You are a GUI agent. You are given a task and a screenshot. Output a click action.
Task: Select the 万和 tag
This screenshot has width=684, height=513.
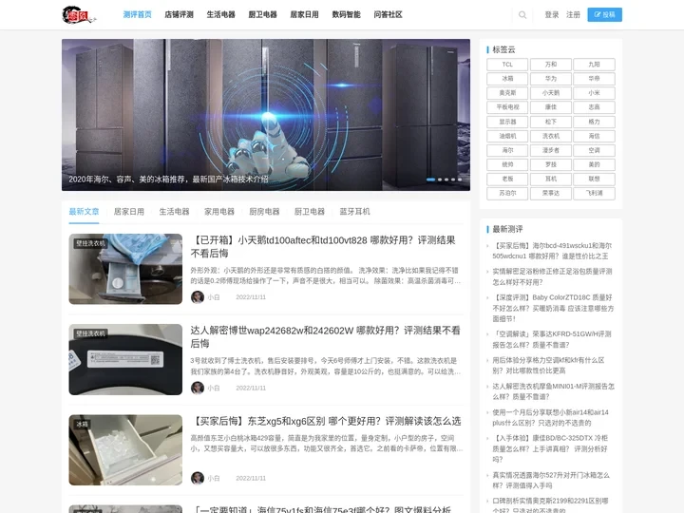[551, 65]
